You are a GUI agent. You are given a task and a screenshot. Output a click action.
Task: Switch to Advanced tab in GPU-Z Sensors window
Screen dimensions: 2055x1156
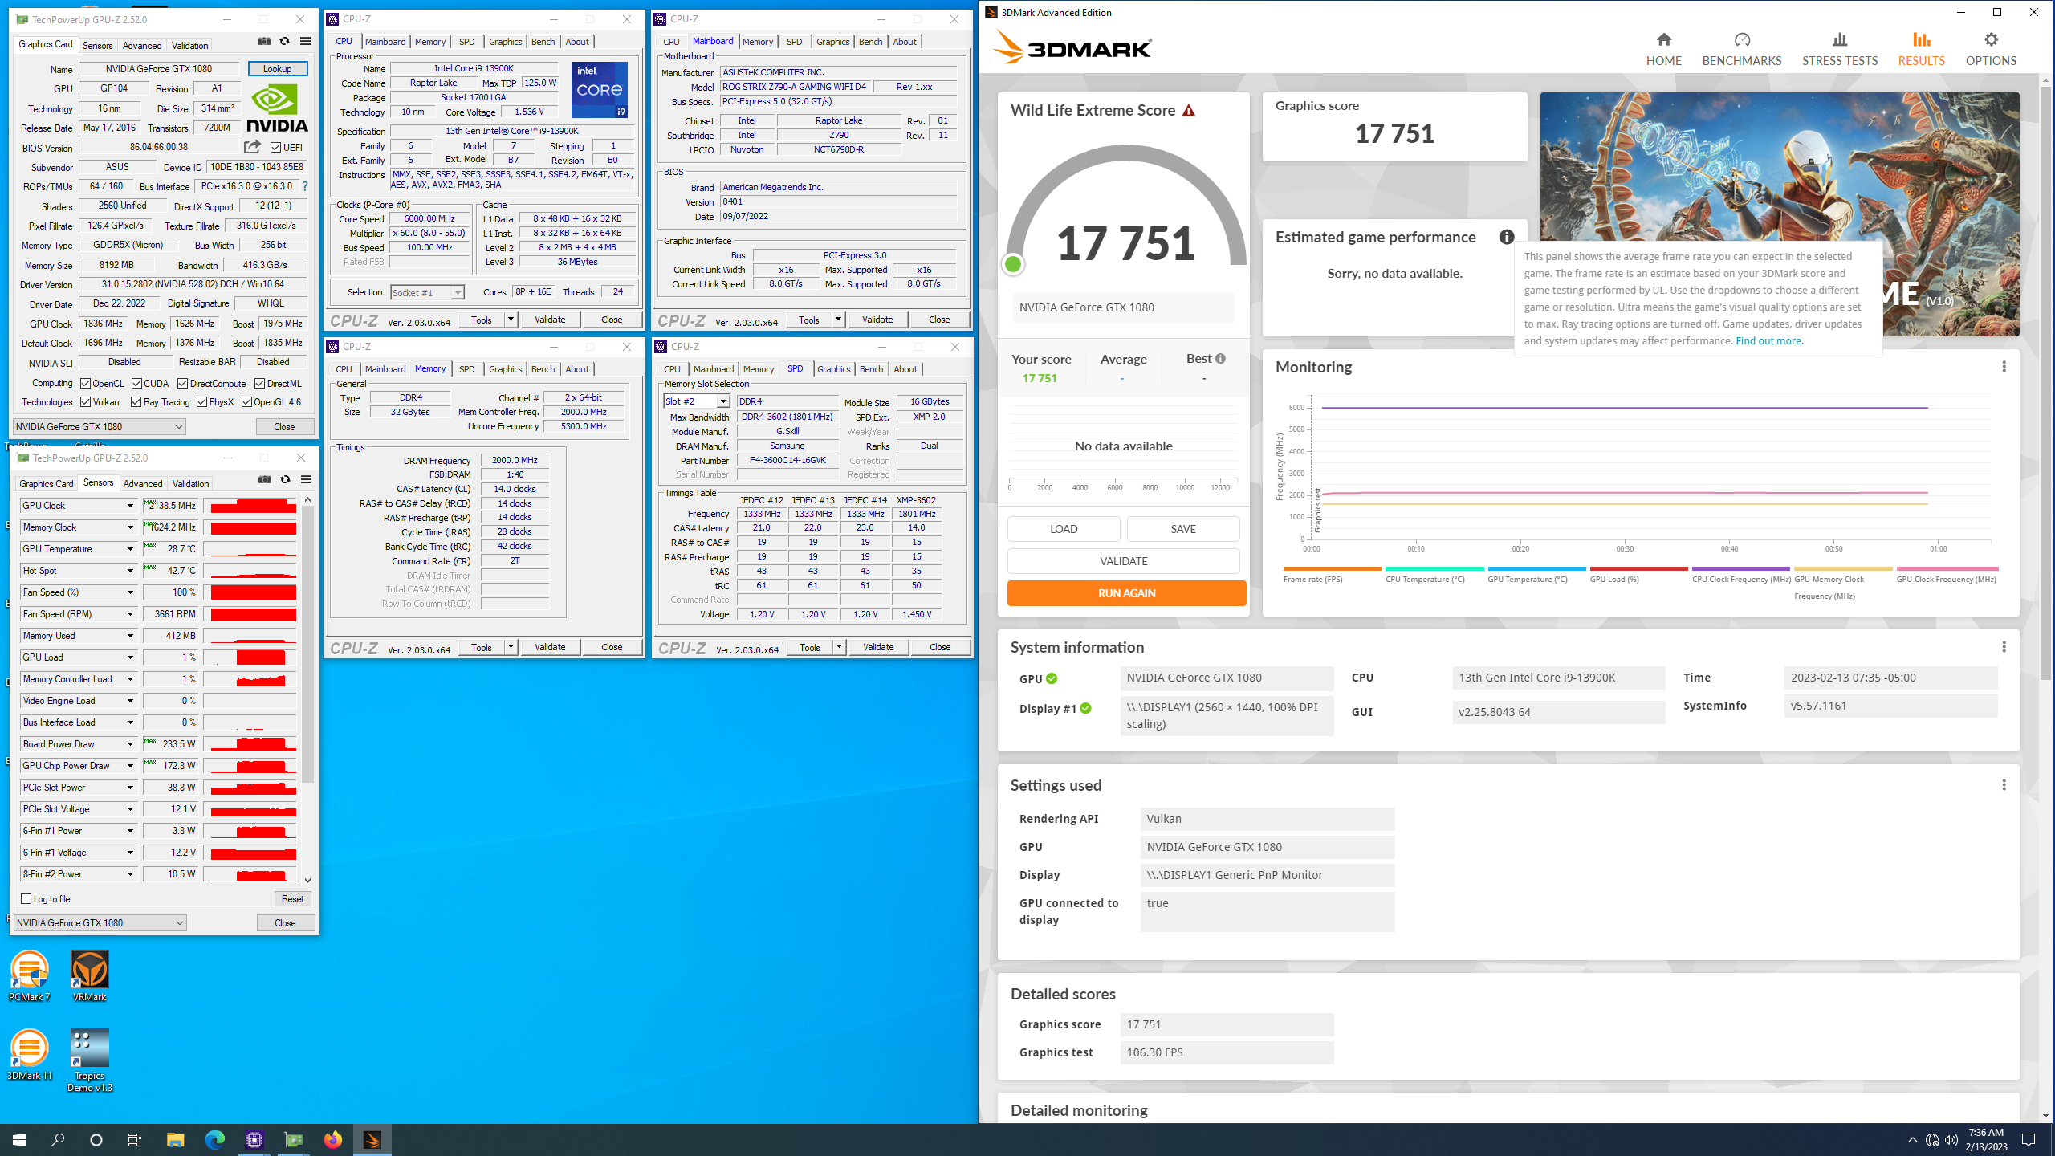143,484
